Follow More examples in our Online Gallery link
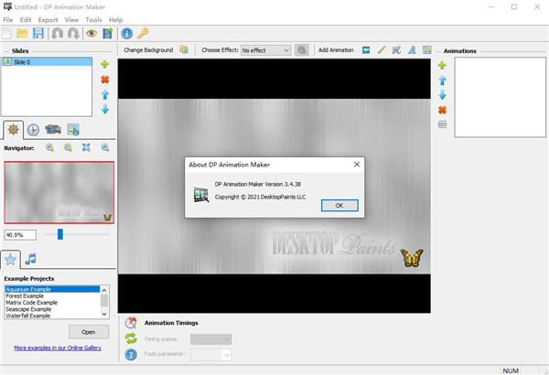Viewport: 549px width, 375px height. point(58,348)
